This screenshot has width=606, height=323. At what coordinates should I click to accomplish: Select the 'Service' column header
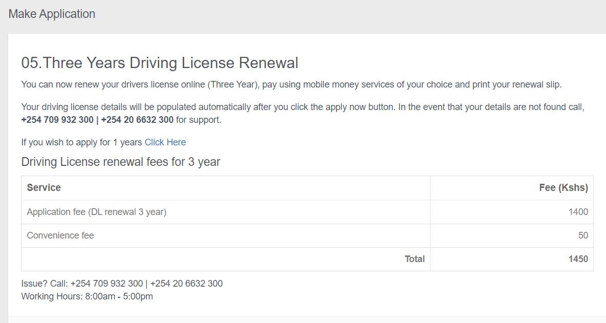pos(44,187)
